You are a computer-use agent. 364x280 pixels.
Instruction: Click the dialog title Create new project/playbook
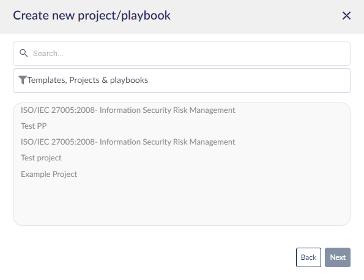point(92,15)
